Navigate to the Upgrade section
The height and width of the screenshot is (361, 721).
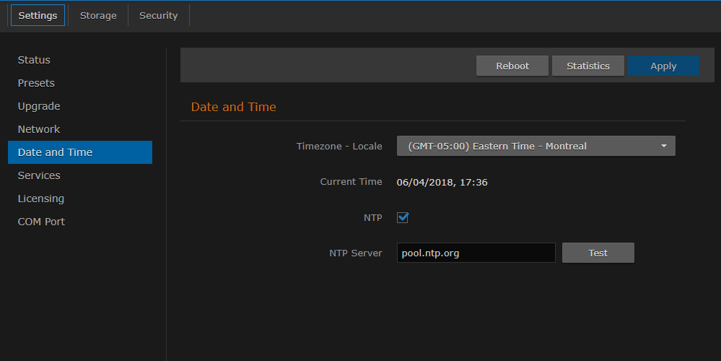(39, 106)
